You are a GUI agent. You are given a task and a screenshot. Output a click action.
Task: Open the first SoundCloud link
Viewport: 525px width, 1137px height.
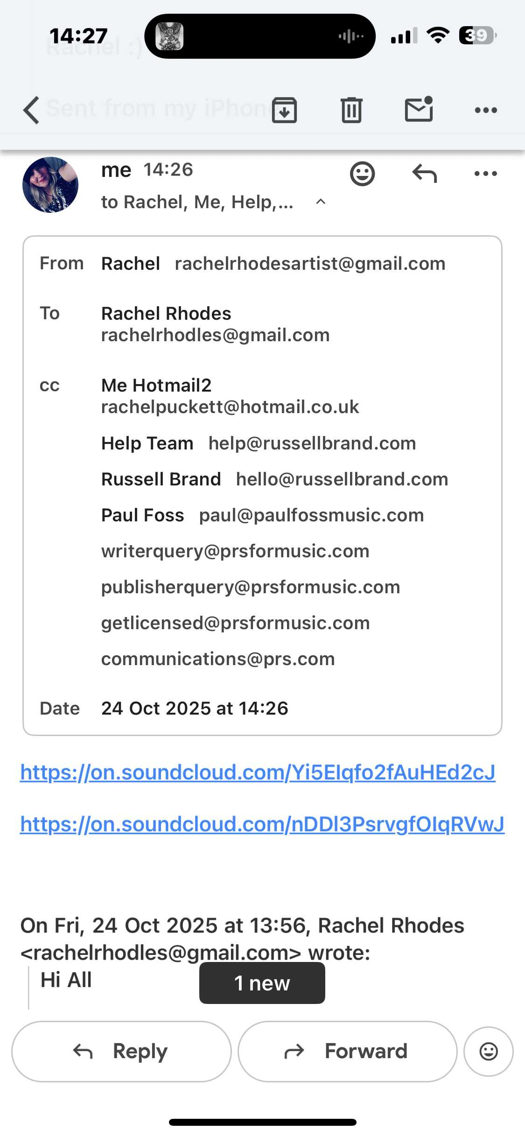click(258, 772)
